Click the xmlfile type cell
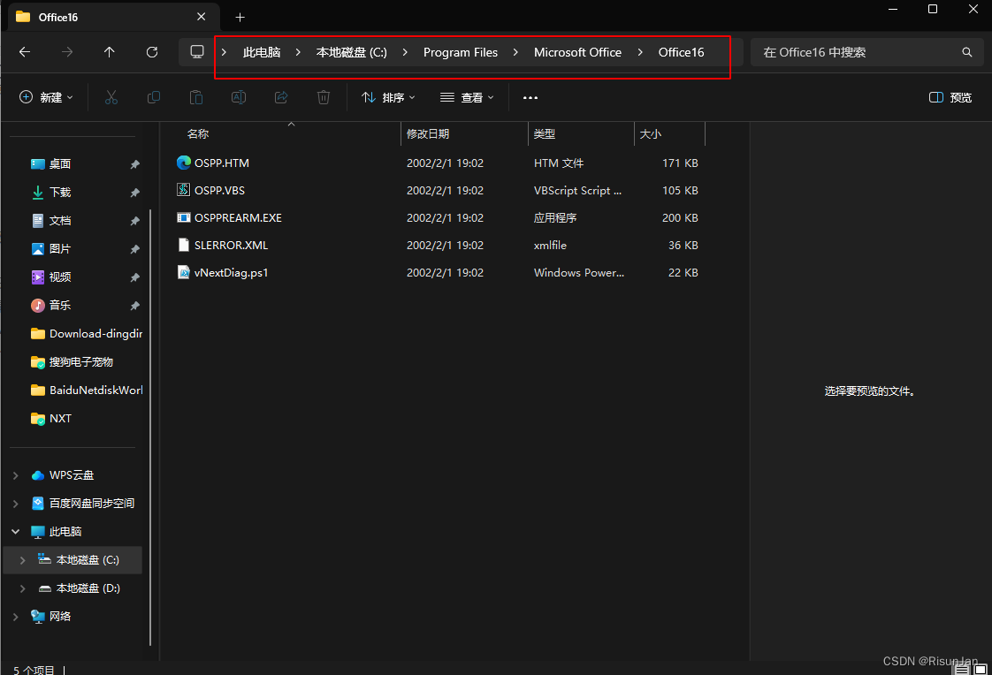This screenshot has width=992, height=675. point(551,246)
